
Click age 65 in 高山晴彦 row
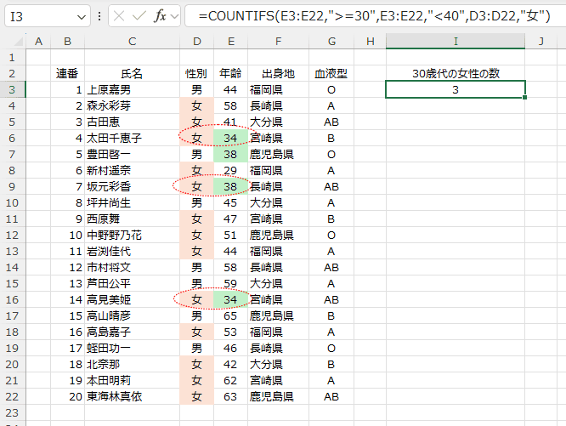tap(230, 316)
